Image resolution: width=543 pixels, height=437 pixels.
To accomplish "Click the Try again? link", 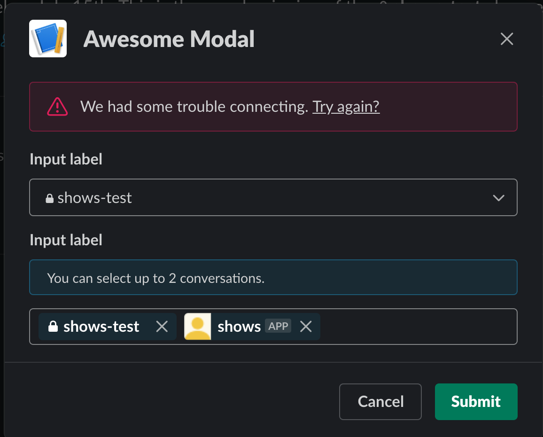I will click(x=346, y=107).
